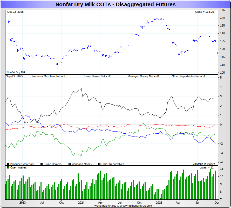This screenshot has width=231, height=208.
Task: Click the 0 tick on net positions axis
Action: 221,125
